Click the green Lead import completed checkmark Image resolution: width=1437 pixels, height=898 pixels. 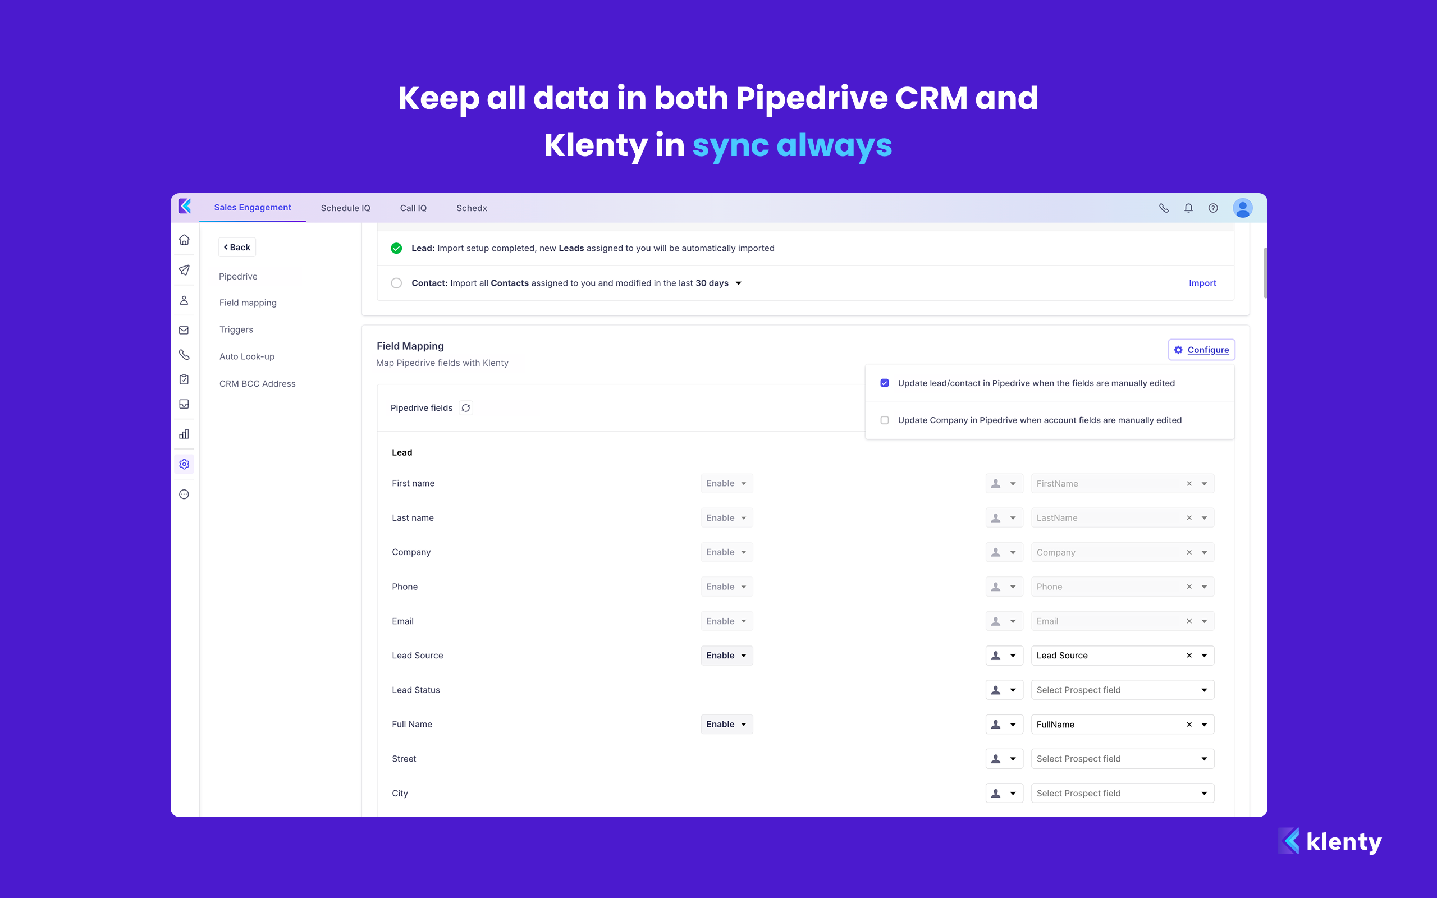click(x=396, y=248)
